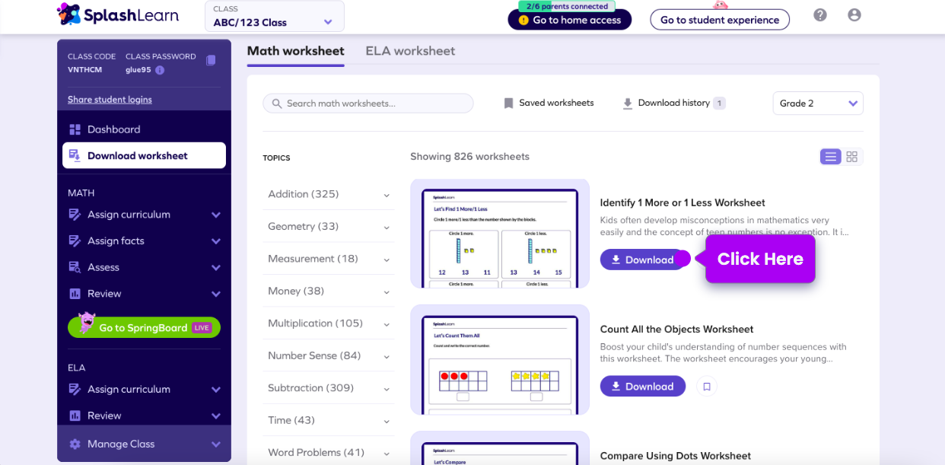Open Download history
945x465 pixels.
coord(673,104)
